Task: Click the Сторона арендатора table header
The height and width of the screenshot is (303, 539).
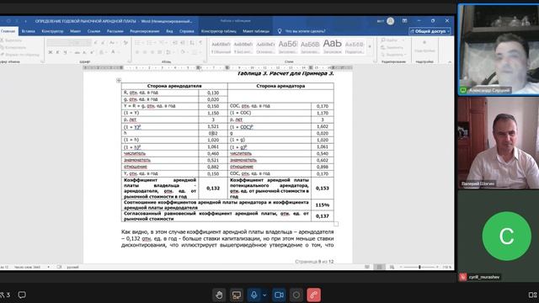Action: tap(280, 86)
